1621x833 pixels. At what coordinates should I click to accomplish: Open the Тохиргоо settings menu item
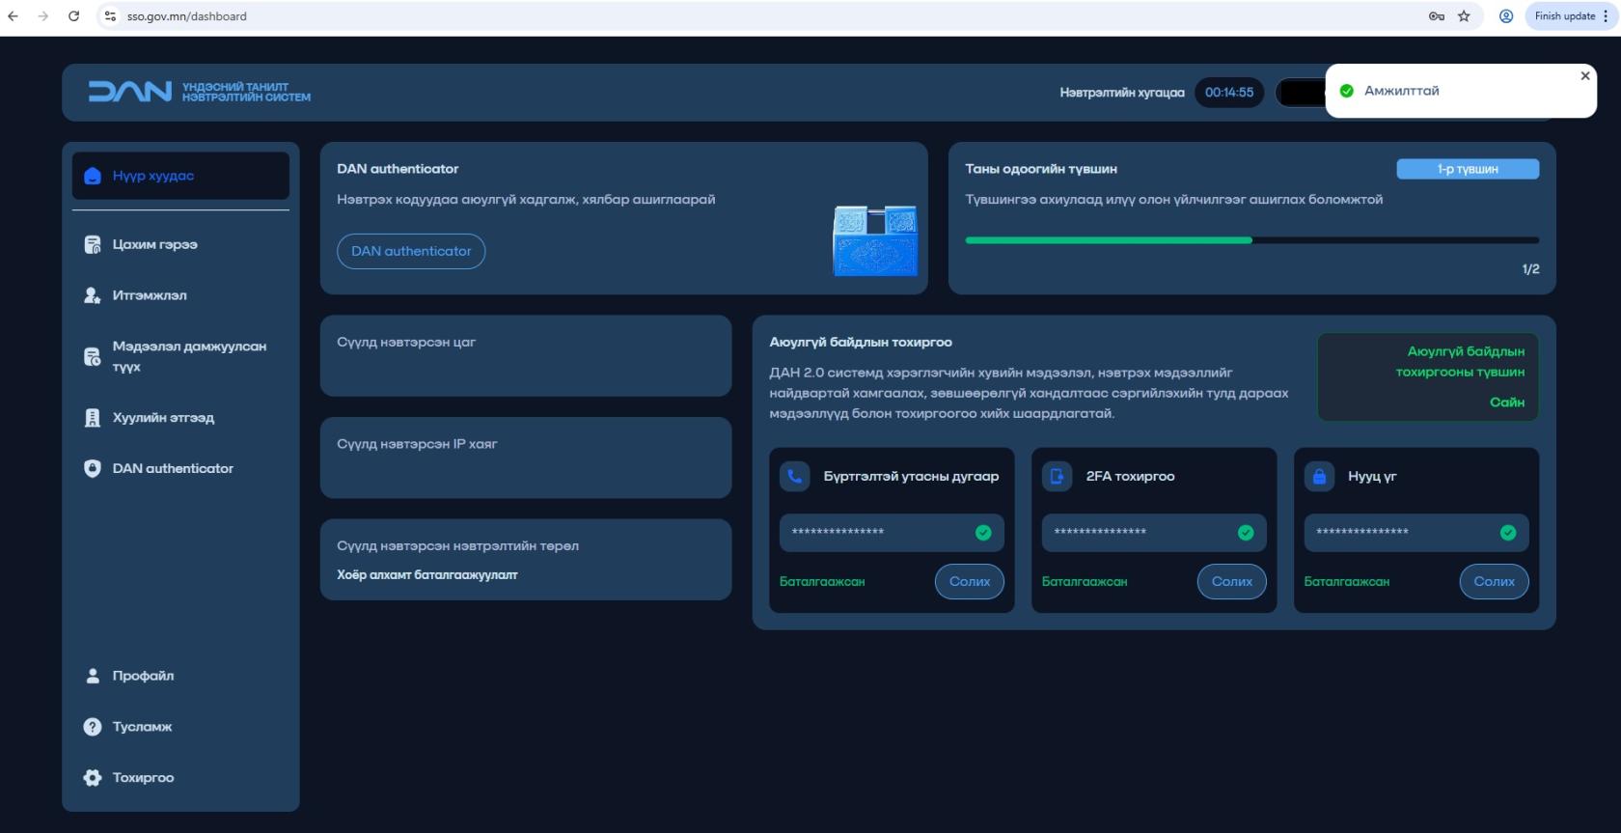180,778
